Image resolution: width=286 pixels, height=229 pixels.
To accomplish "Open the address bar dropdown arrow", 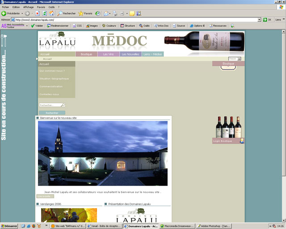I will point(259,20).
